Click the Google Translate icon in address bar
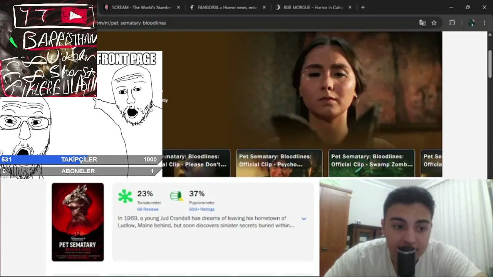The height and width of the screenshot is (277, 493). [x=423, y=23]
